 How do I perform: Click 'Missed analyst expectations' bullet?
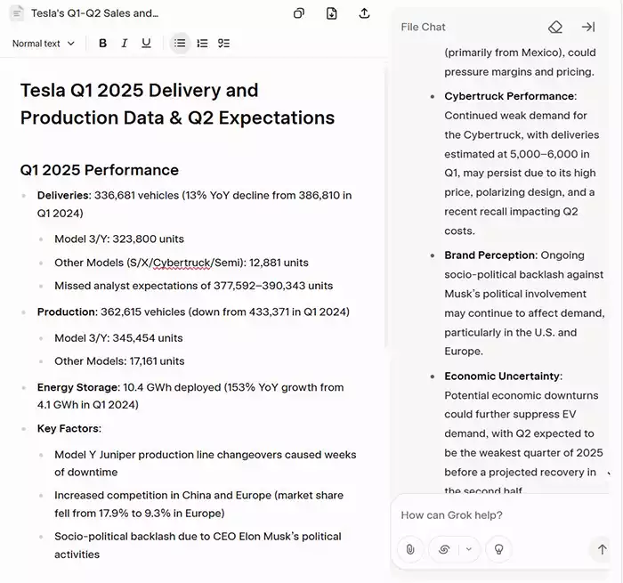[x=193, y=286]
